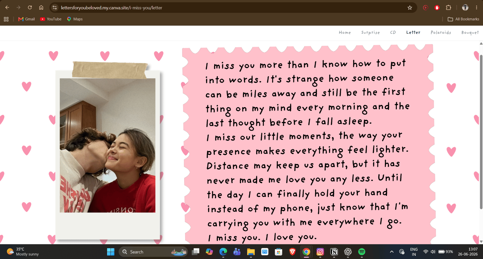
Task: Open the Surprise nav link
Action: (371, 32)
